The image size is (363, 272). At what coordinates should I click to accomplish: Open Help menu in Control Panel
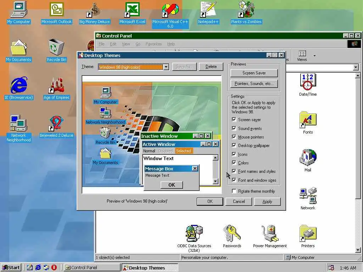click(171, 44)
